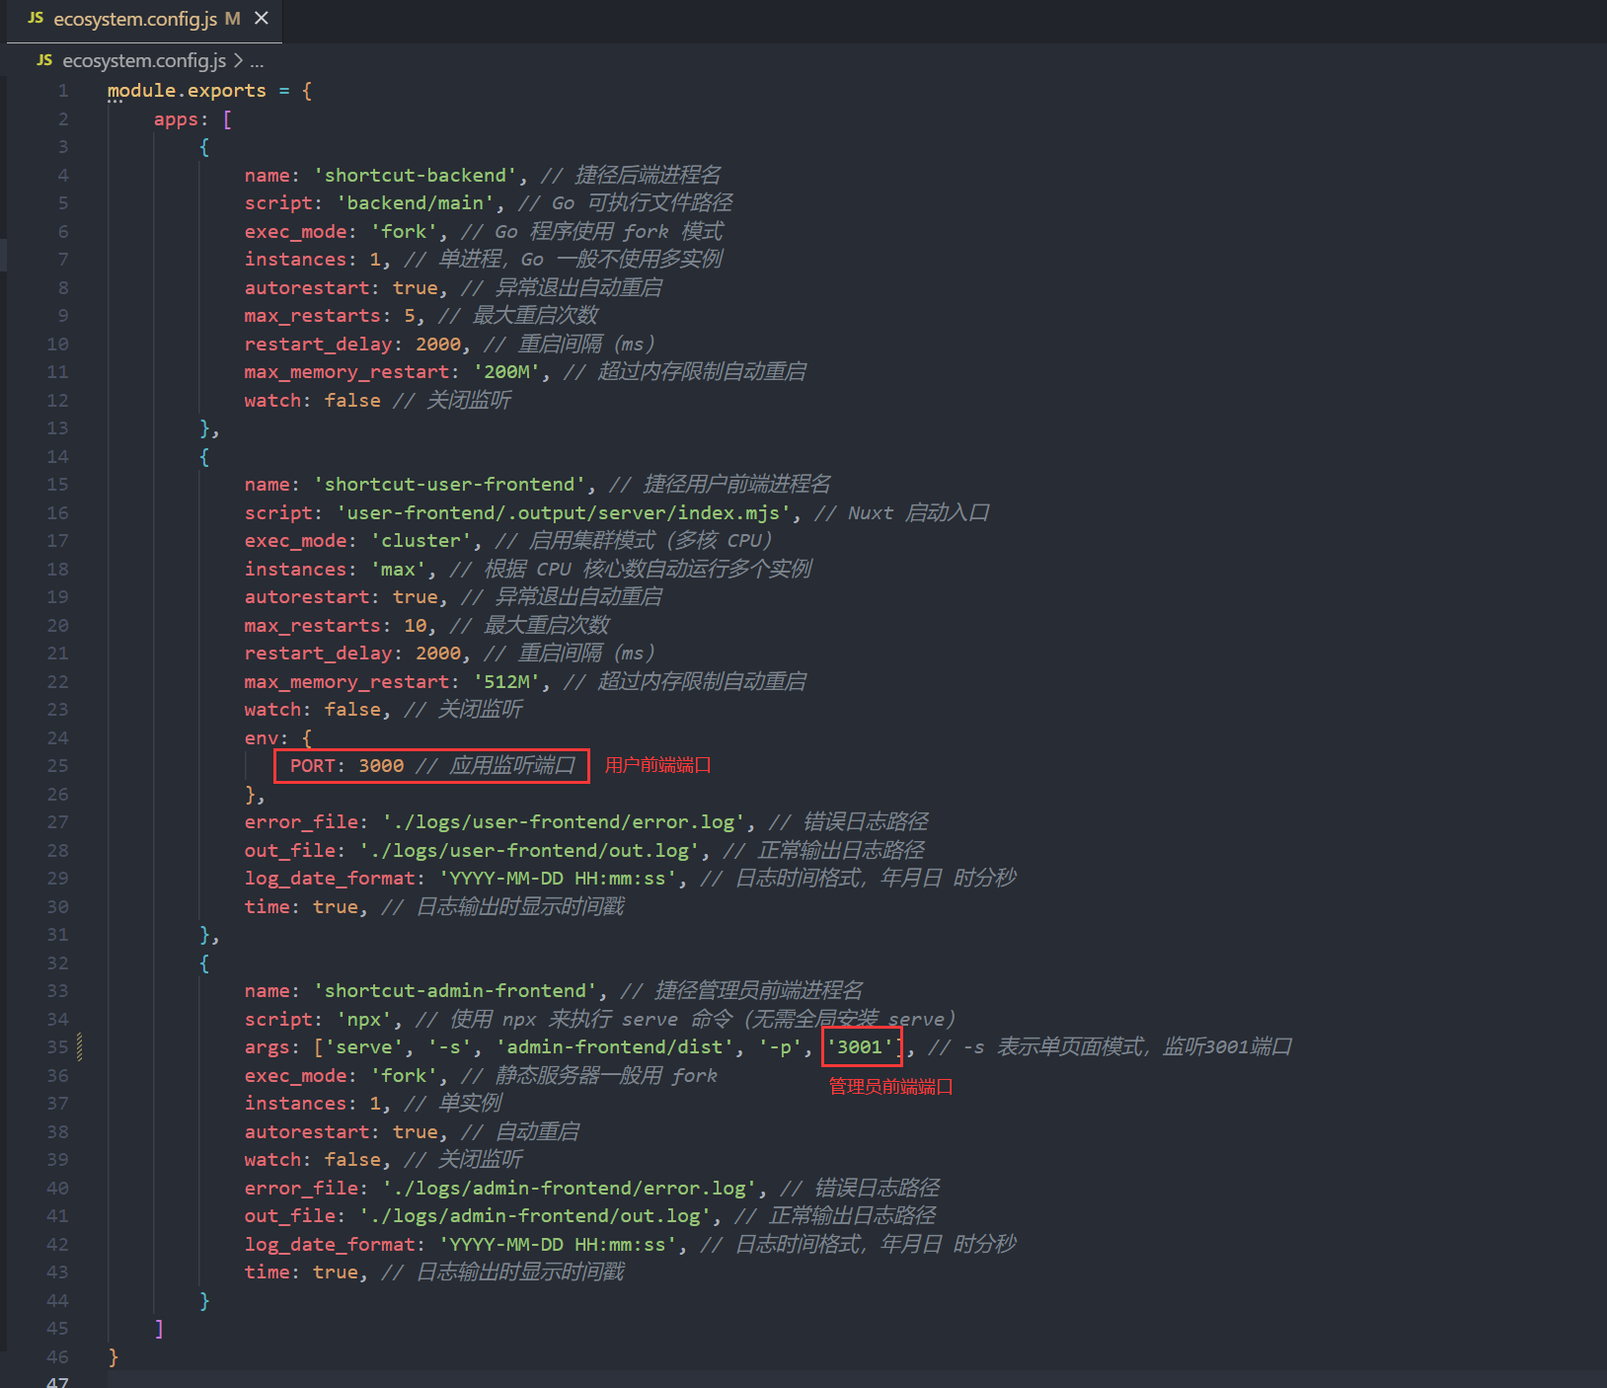Click the 'shortcut-backend' name string
Image resolution: width=1607 pixels, height=1388 pixels.
pos(416,176)
